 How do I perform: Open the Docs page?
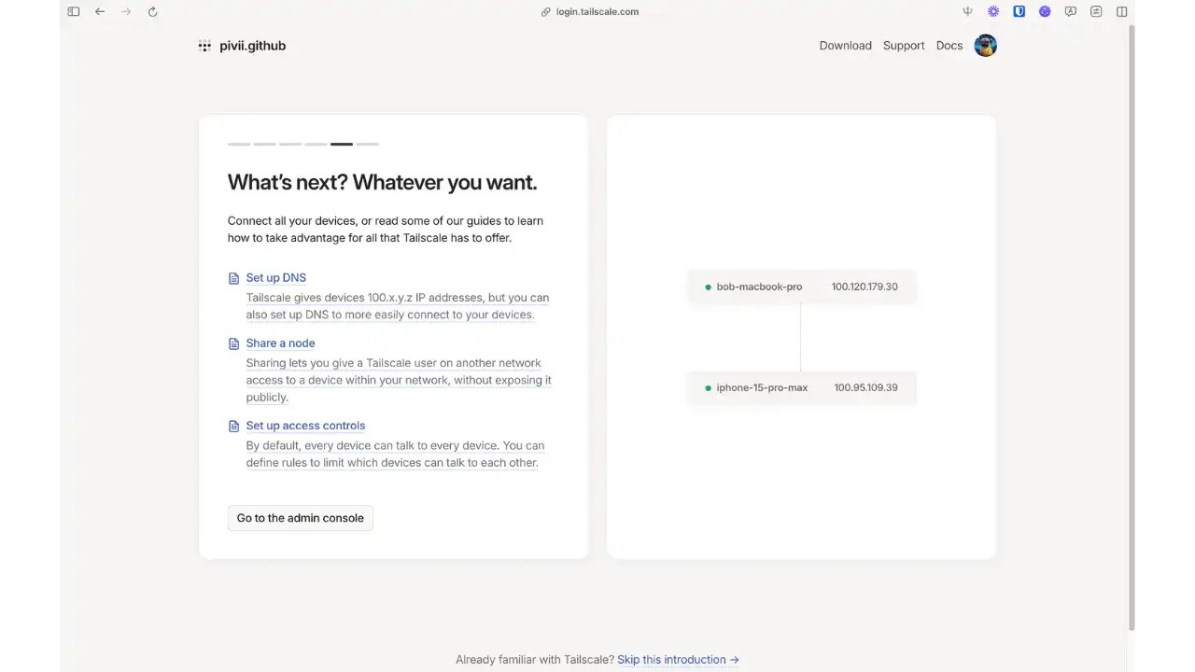click(949, 46)
